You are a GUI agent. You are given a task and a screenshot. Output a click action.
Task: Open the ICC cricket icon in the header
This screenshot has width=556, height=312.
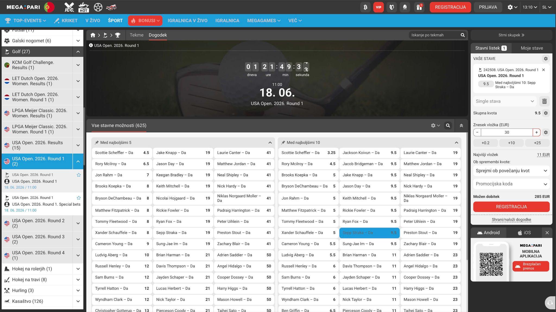[x=69, y=7]
